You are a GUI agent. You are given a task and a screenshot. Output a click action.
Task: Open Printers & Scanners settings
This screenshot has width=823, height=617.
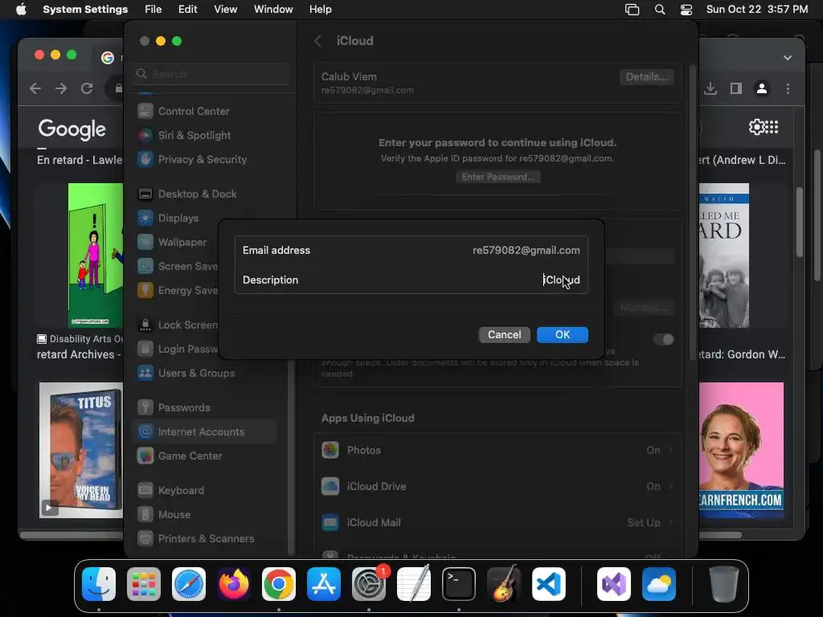(206, 539)
